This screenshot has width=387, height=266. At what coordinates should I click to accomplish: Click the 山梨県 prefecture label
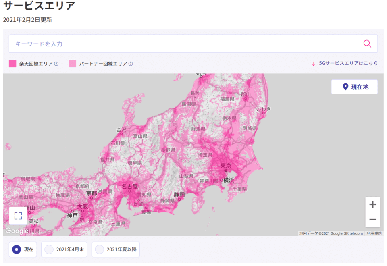tap(186, 176)
